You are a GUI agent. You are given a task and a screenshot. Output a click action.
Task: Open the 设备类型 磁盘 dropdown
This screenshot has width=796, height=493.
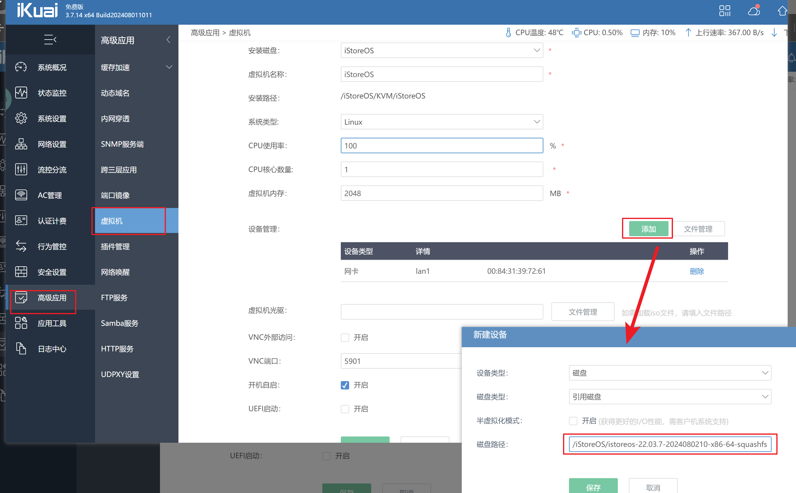coord(670,373)
